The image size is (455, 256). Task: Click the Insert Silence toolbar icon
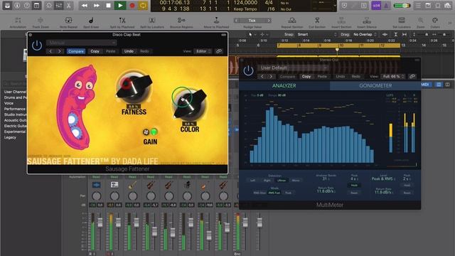(x=367, y=20)
